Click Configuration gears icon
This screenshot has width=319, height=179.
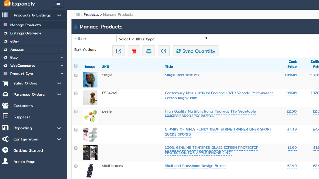pos(6,139)
